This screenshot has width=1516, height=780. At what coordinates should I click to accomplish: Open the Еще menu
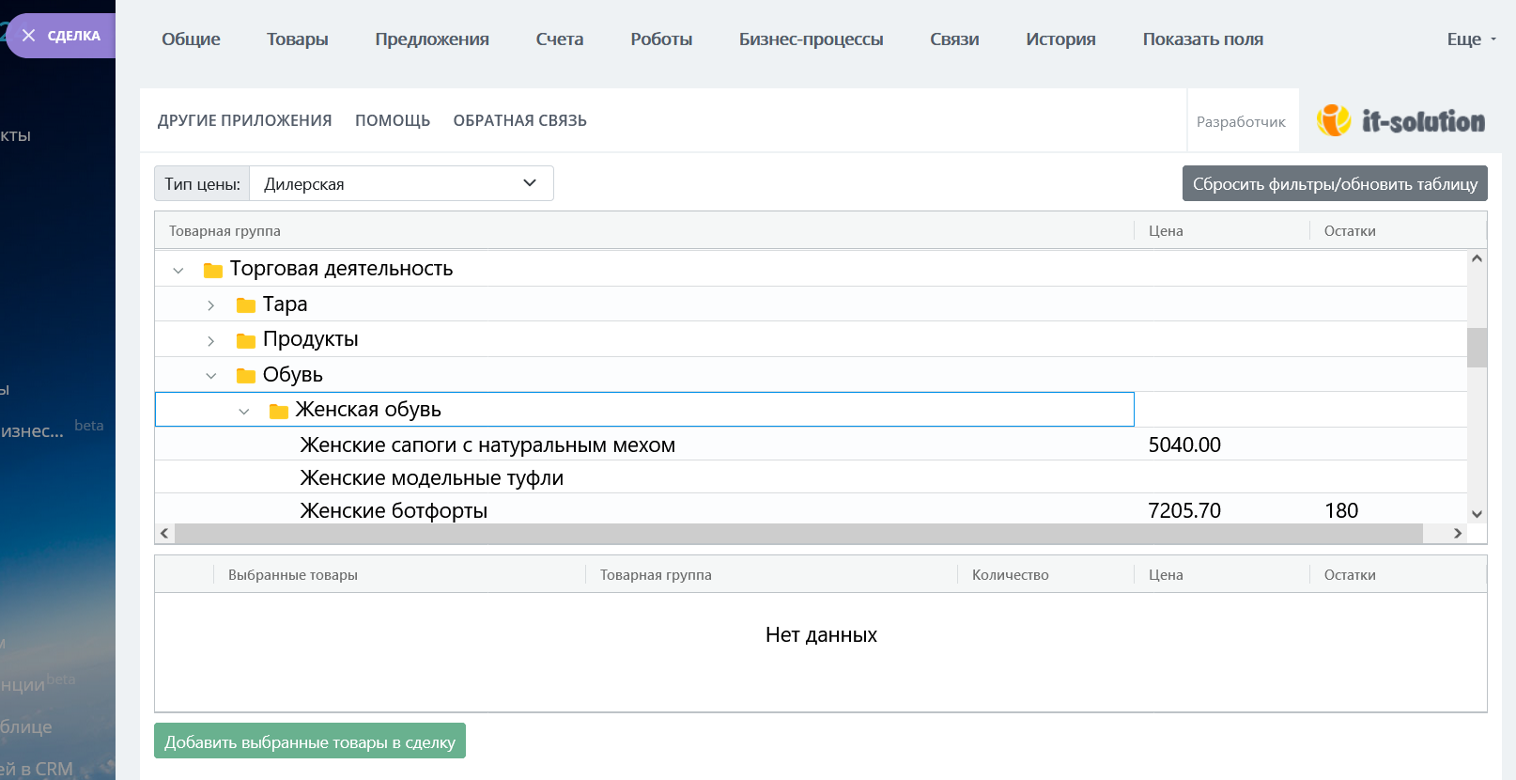(1470, 39)
